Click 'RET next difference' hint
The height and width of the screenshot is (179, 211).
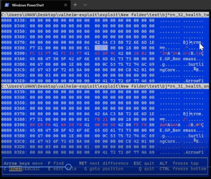[104, 163]
